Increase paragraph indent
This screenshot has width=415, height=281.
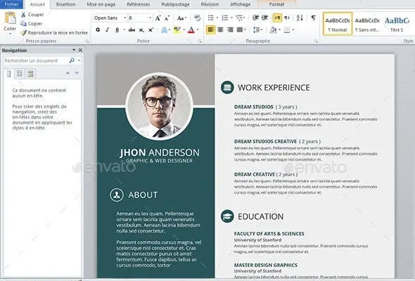[265, 18]
